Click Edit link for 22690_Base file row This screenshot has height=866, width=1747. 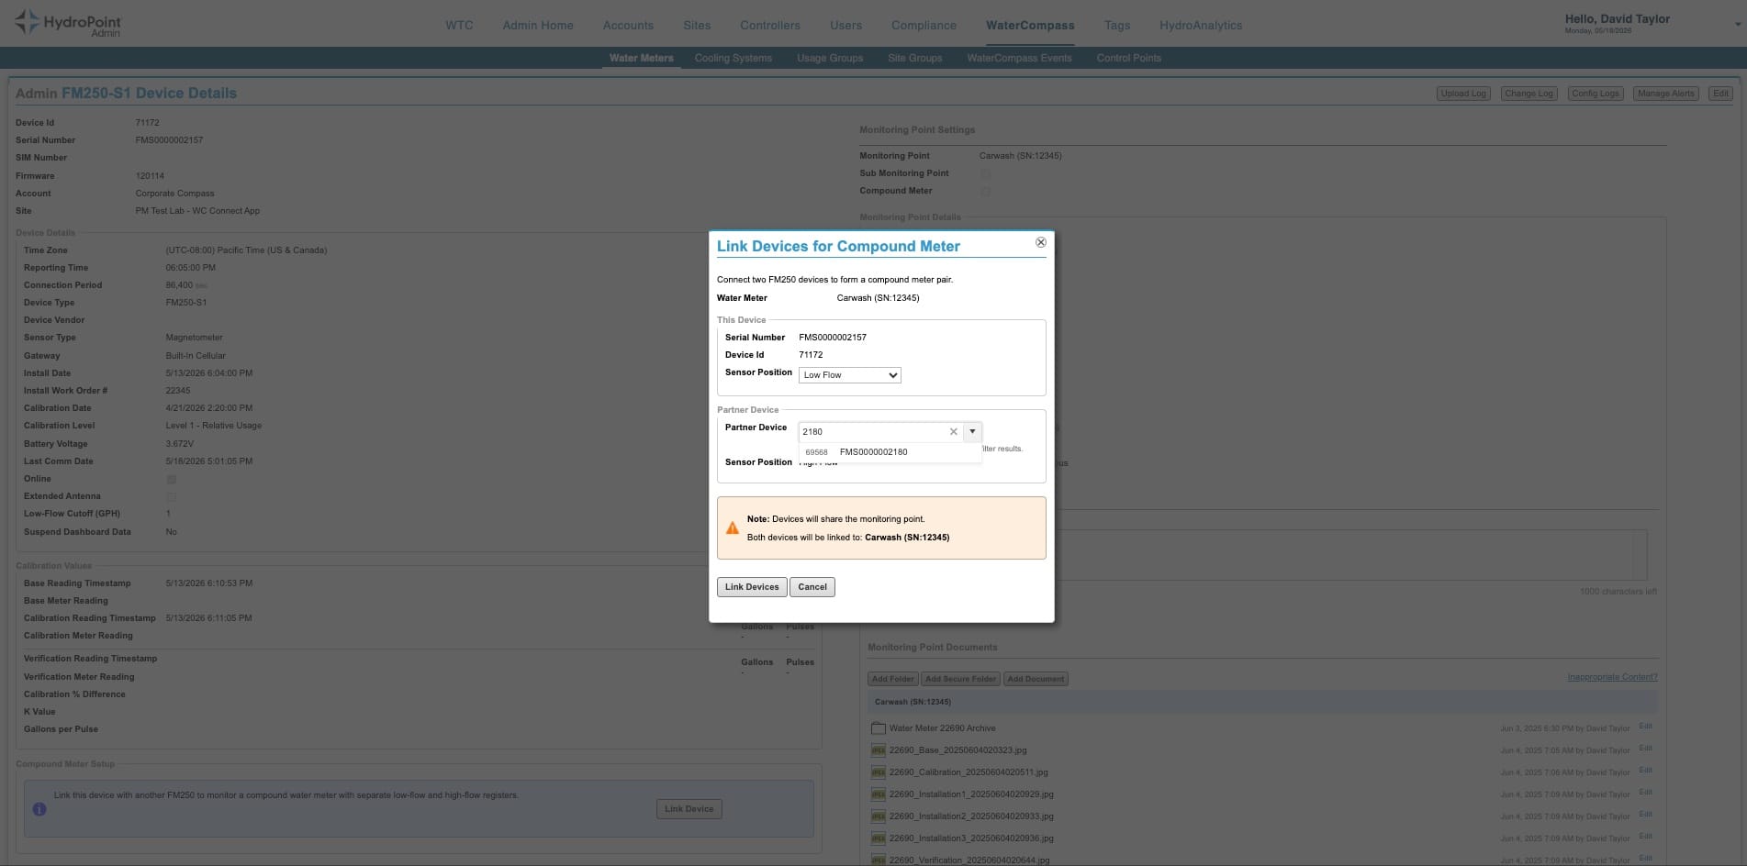[1645, 749]
